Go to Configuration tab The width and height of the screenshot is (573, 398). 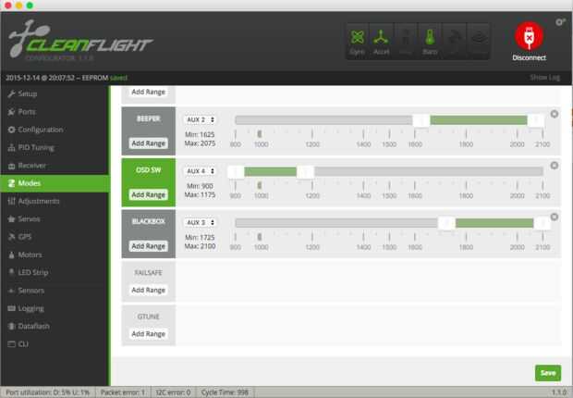click(55, 130)
